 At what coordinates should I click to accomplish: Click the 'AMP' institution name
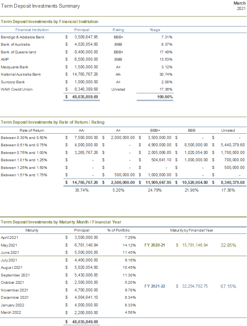(5, 60)
